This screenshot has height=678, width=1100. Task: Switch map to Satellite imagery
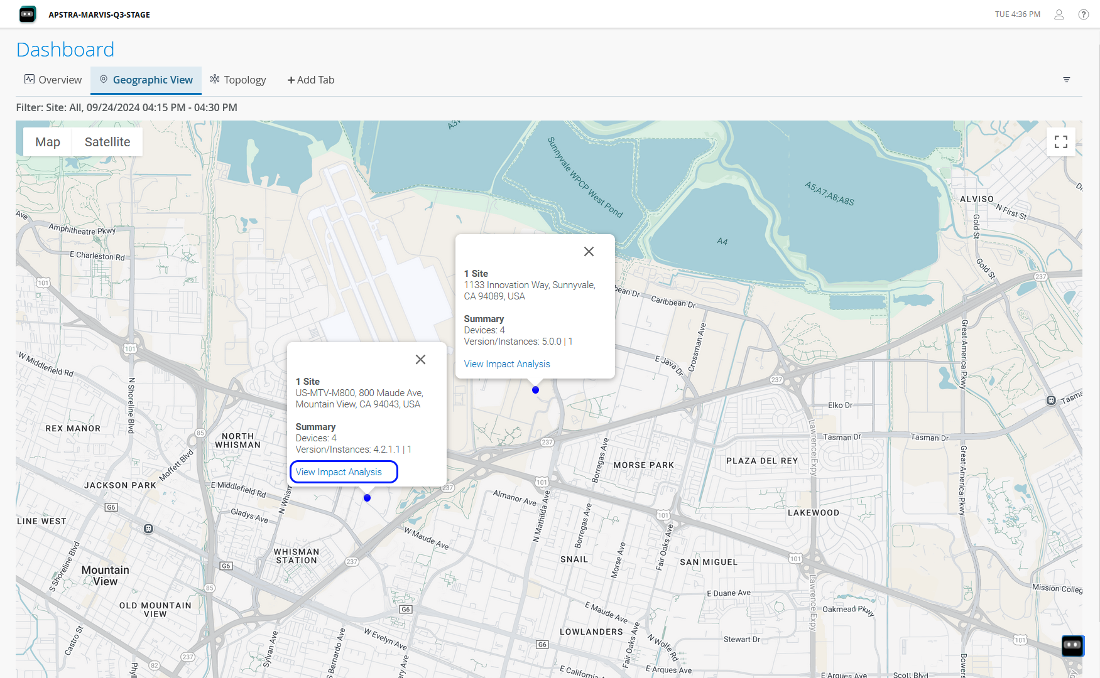tap(107, 142)
